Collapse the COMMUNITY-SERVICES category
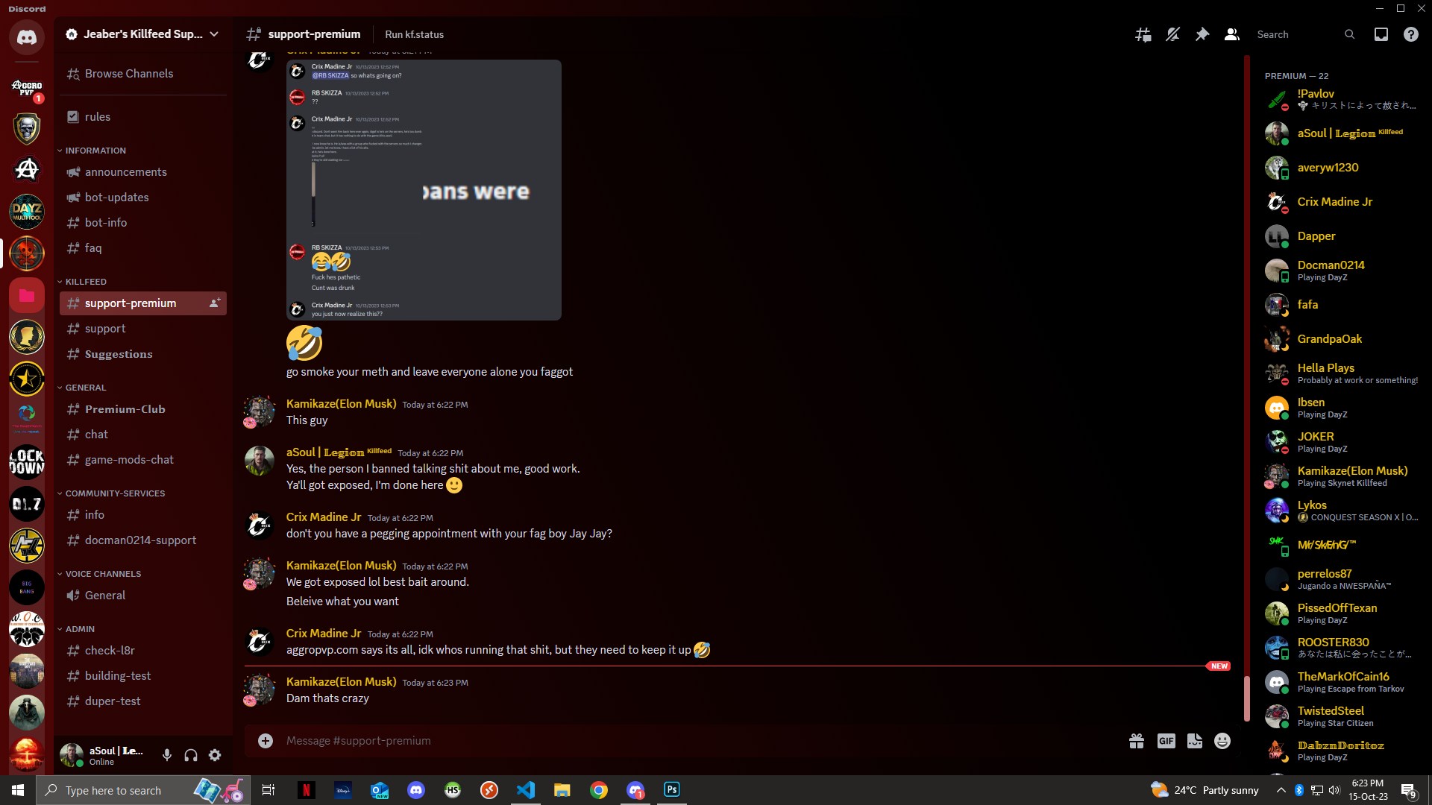This screenshot has width=1432, height=805. click(x=112, y=493)
